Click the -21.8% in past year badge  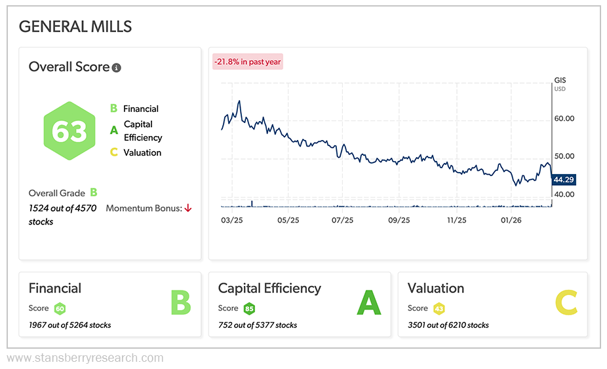pos(247,61)
